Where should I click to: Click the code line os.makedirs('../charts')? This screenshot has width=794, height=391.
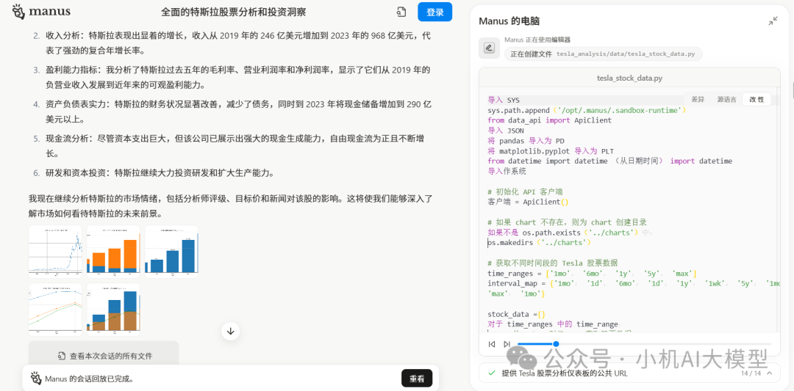click(x=540, y=243)
